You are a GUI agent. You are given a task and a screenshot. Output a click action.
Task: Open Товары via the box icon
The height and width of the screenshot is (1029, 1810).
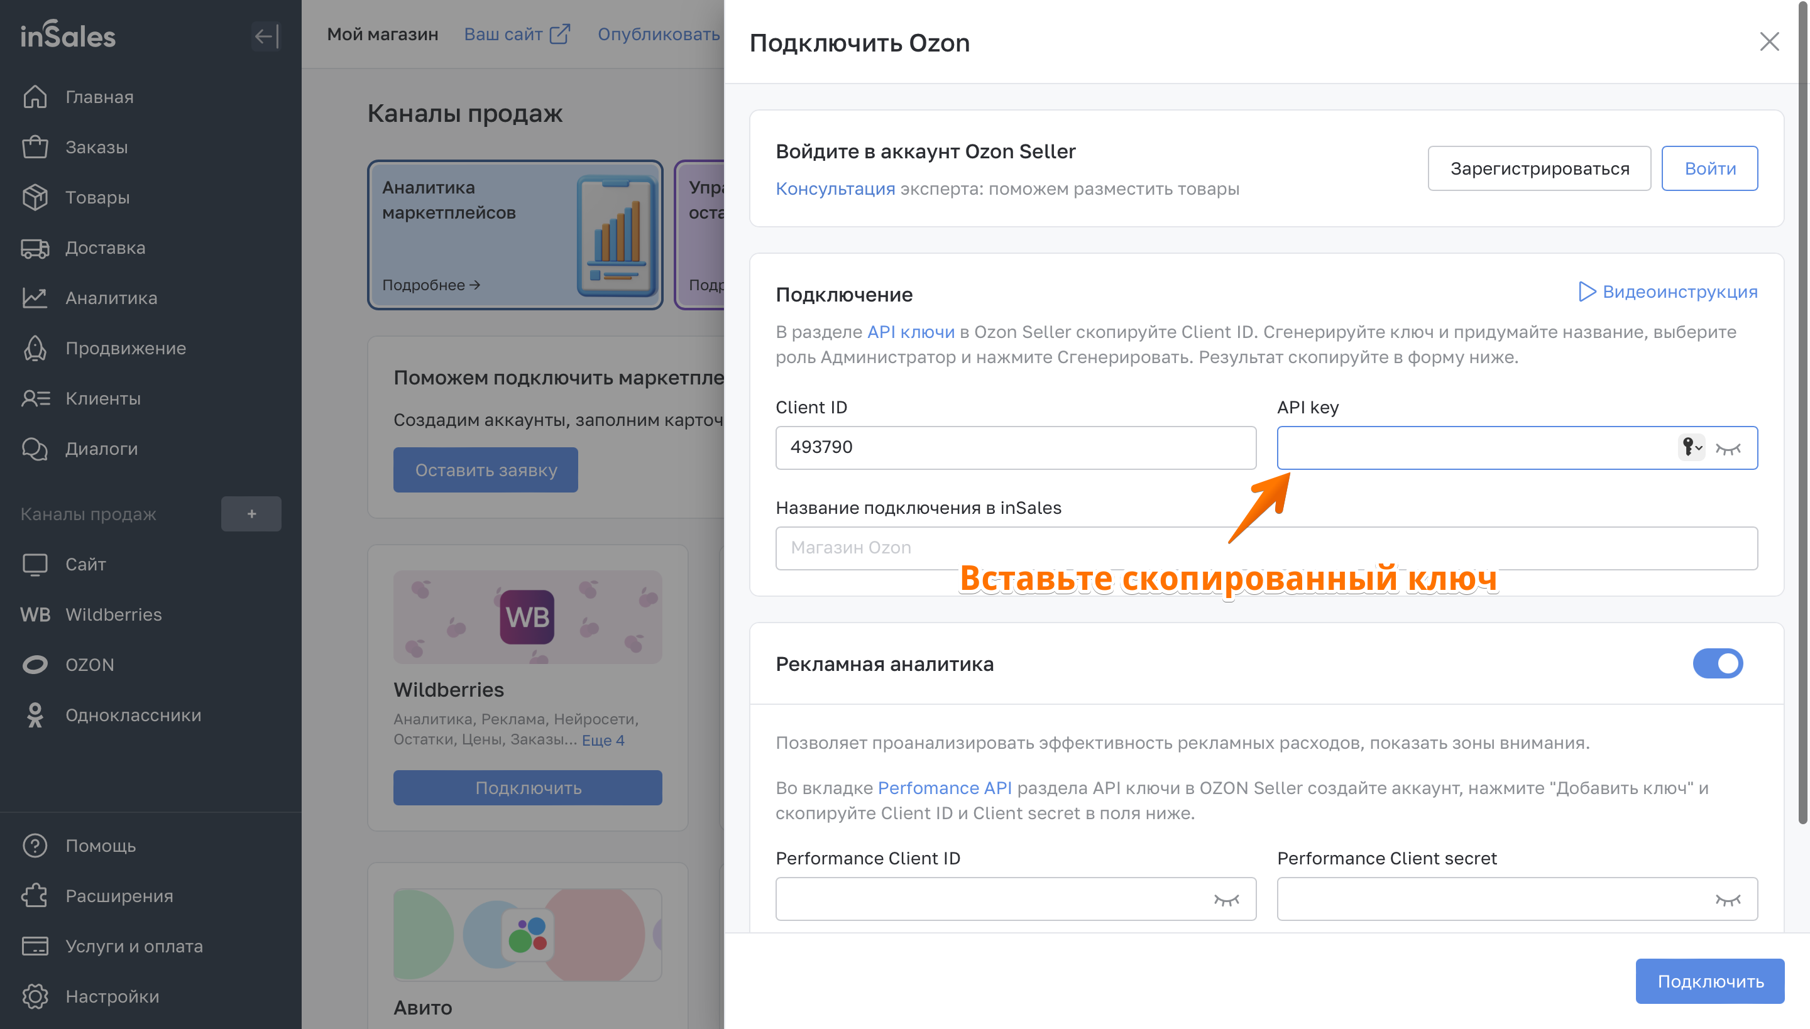35,197
